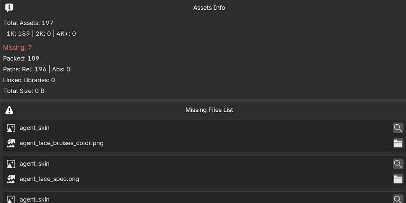This screenshot has width=406, height=203.
Task: Click the Packed: 189 label
Action: (21, 59)
